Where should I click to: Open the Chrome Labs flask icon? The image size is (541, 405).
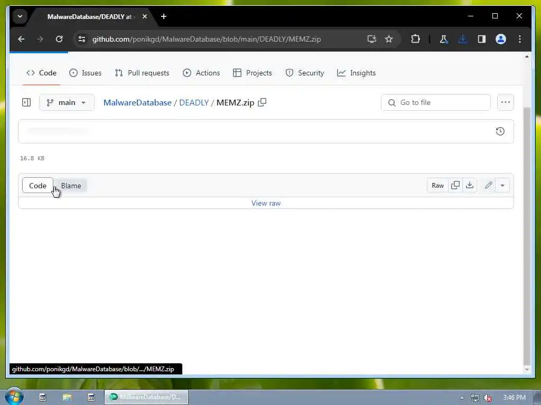(444, 39)
